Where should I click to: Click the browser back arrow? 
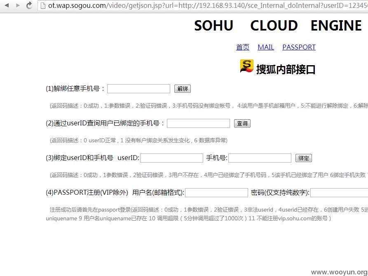pyautogui.click(x=7, y=5)
